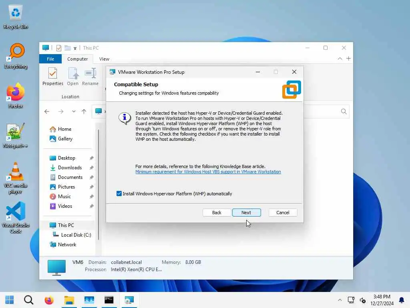Switch to Computer ribbon tab
The image size is (410, 308).
77,59
